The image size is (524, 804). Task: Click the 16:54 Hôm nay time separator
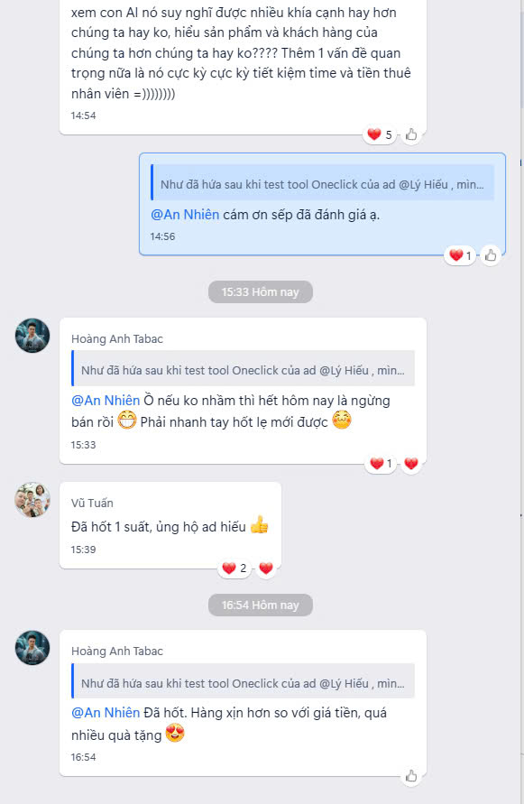click(261, 605)
